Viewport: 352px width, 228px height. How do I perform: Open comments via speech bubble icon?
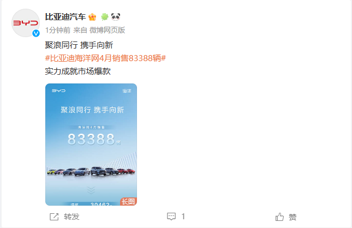point(171,217)
